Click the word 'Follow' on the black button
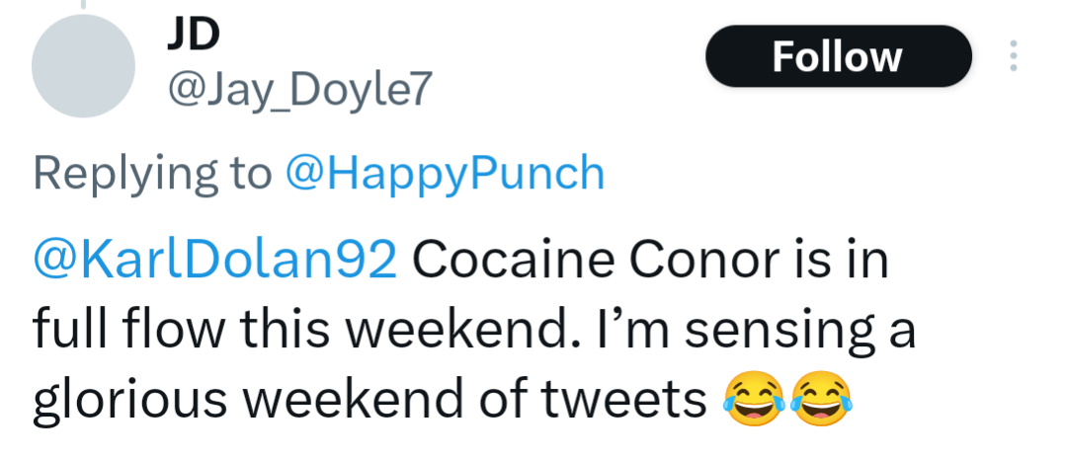Screen dimensions: 1066x456 pyautogui.click(x=837, y=56)
